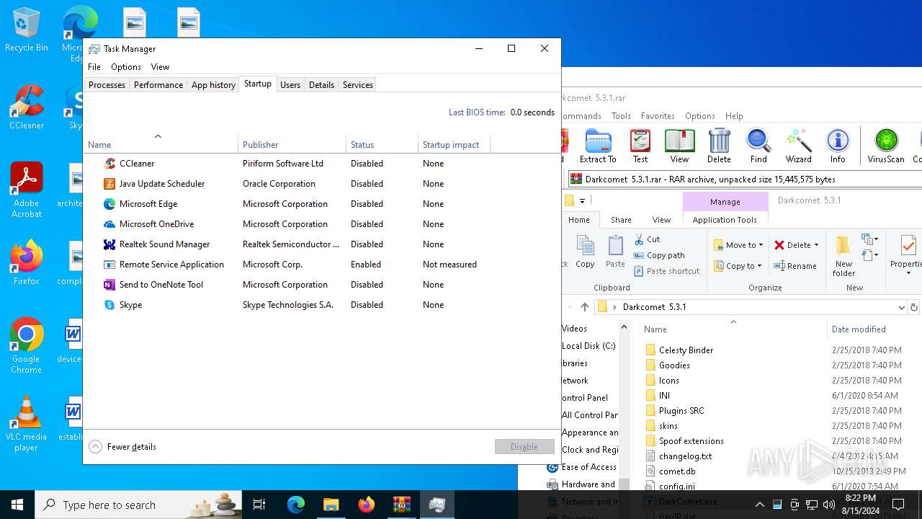Viewport: 922px width, 519px height.
Task: Click New folder in Explorer ribbon
Action: [x=843, y=256]
